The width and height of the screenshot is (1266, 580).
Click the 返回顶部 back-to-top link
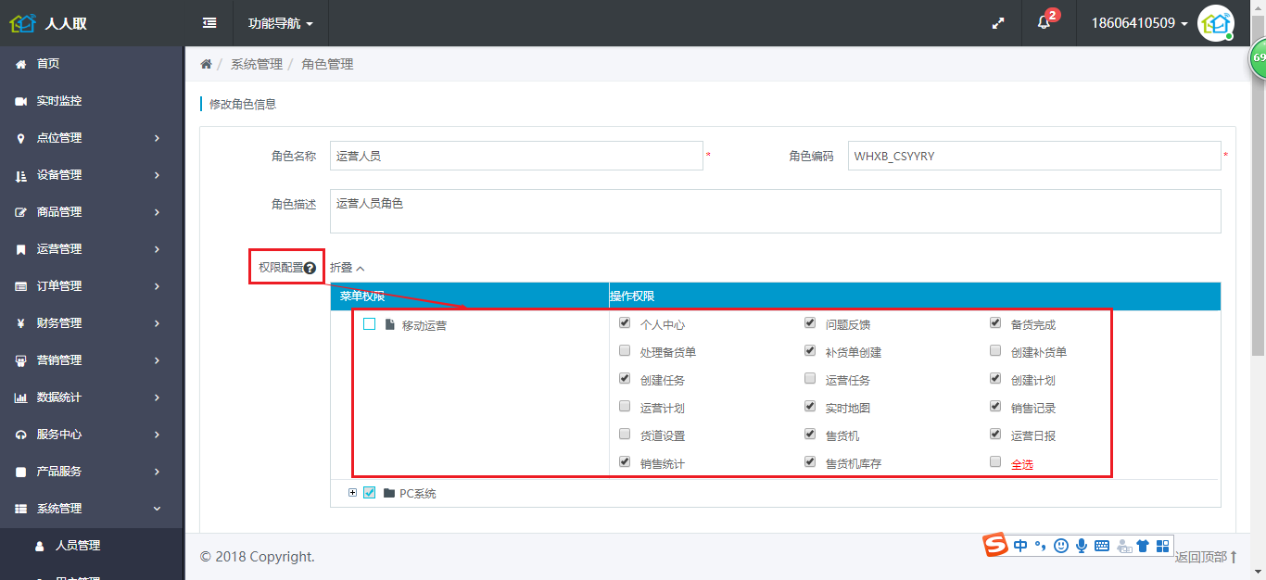coord(1207,557)
